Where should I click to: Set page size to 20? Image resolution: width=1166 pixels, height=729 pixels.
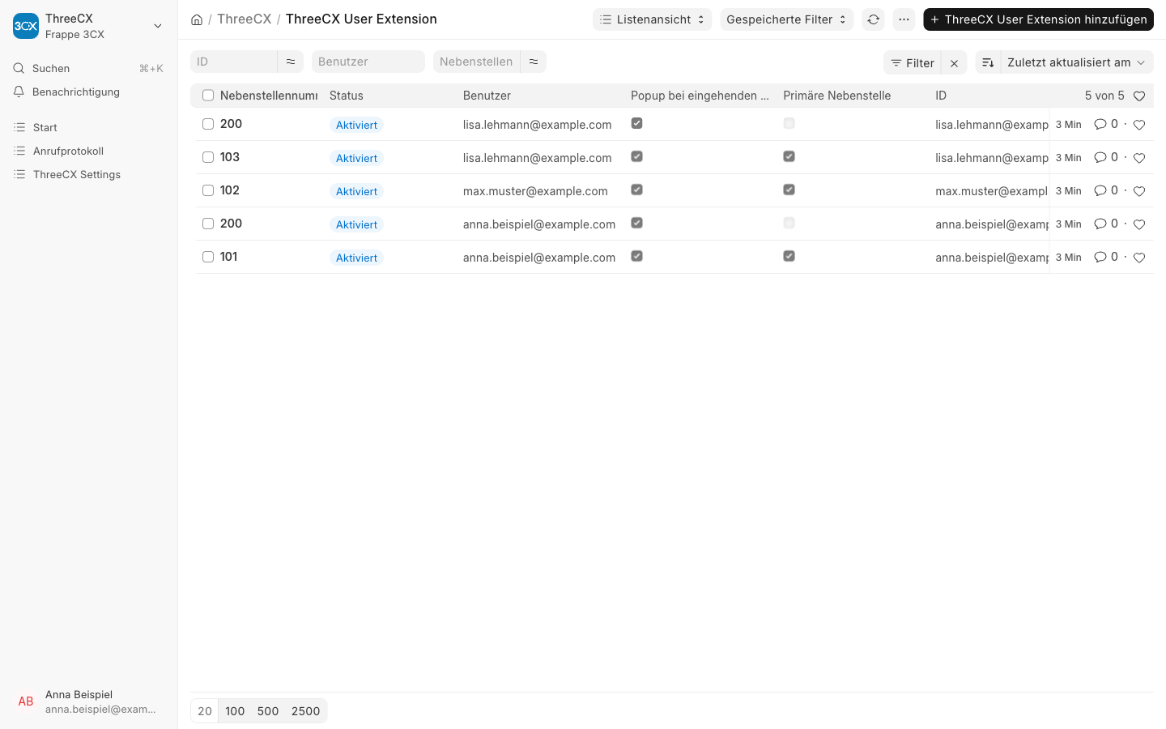[205, 711]
